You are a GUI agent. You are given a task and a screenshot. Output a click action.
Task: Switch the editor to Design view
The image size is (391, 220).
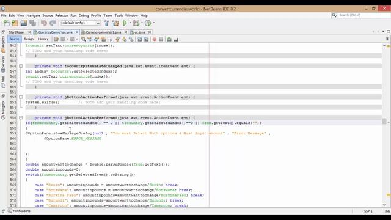point(29,39)
